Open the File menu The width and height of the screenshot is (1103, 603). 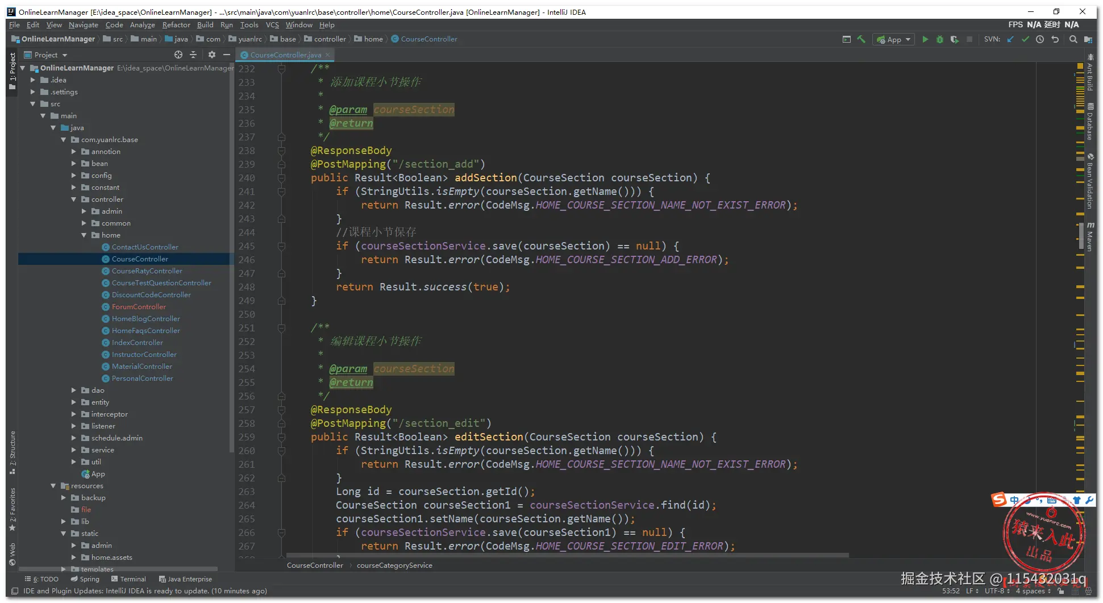coord(14,25)
